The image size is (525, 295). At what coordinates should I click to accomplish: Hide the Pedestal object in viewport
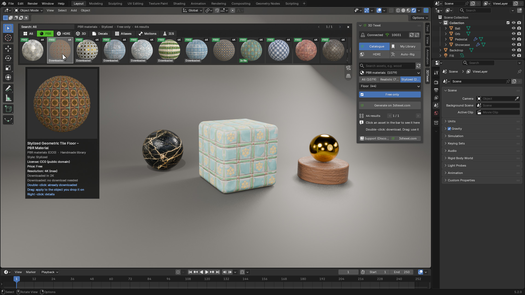coord(514,39)
